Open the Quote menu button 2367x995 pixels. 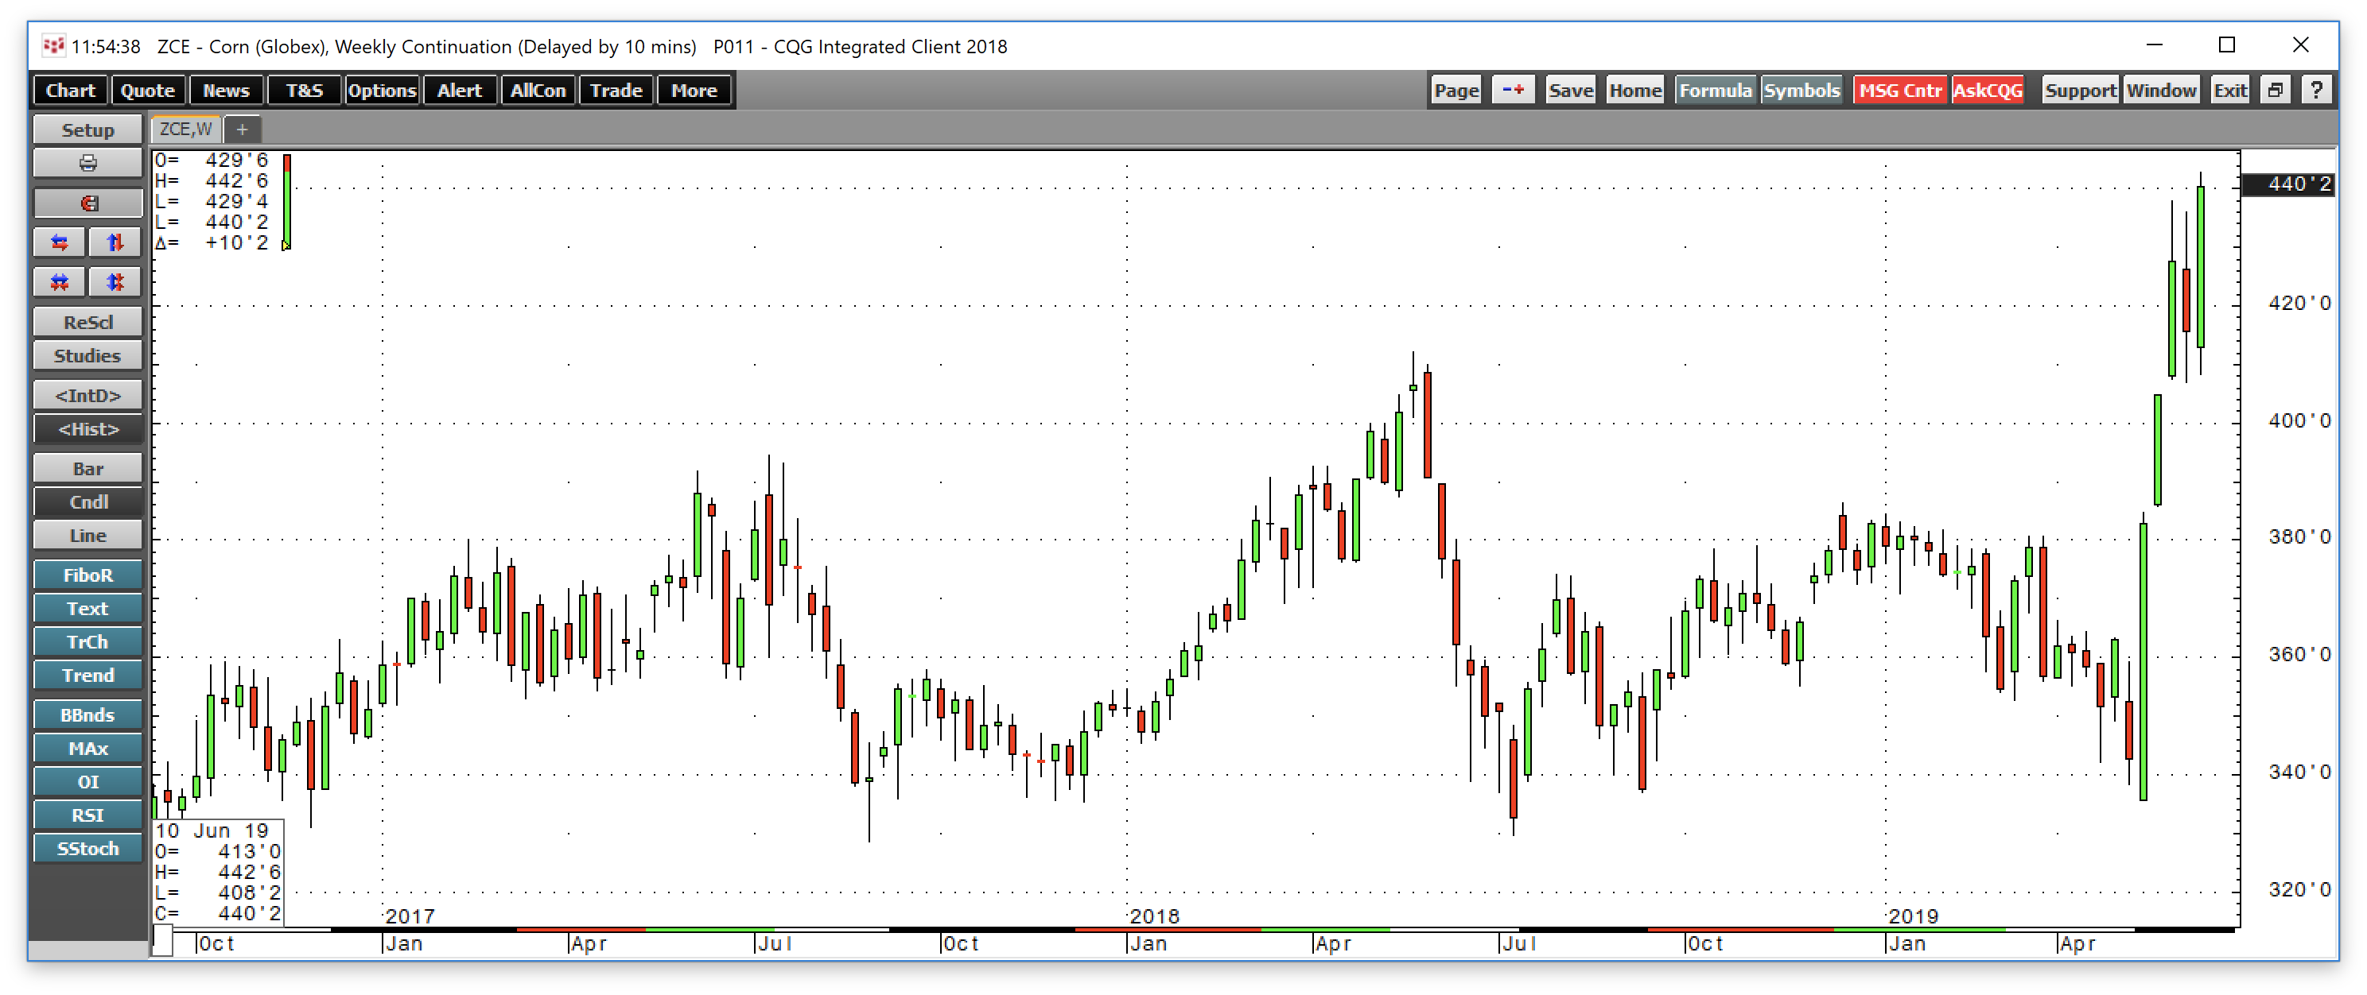(148, 90)
